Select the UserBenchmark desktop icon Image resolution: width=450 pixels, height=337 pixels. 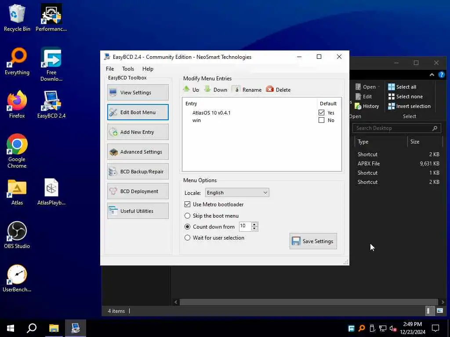tap(17, 278)
